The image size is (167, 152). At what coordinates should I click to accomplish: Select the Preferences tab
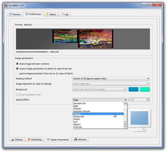(33, 14)
